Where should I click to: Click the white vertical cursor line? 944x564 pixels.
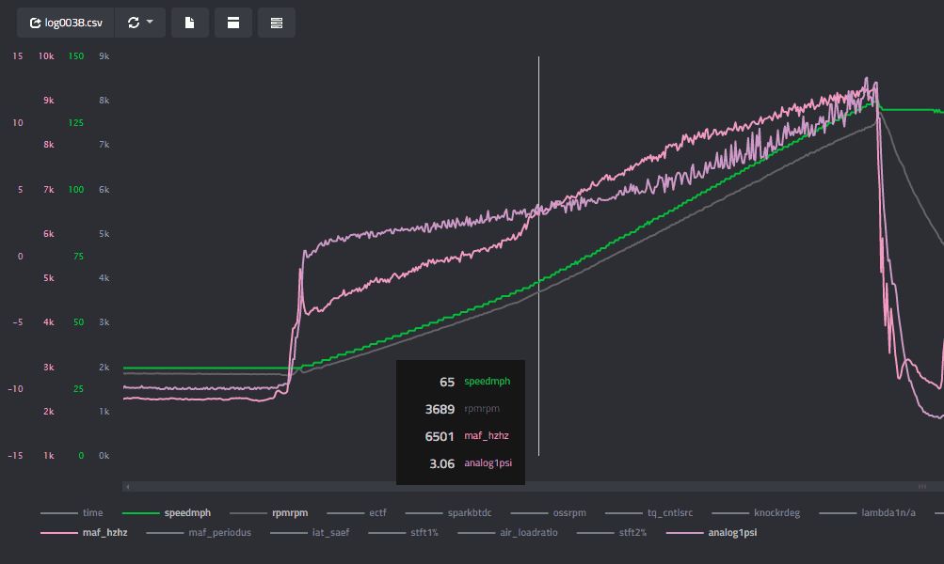point(539,256)
